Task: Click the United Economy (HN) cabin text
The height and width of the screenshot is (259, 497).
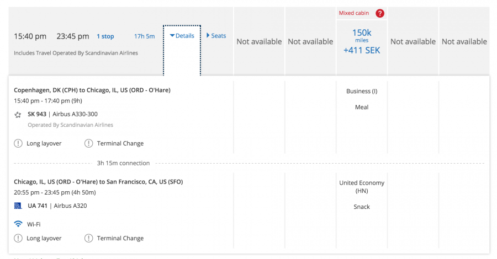Action: click(x=362, y=187)
